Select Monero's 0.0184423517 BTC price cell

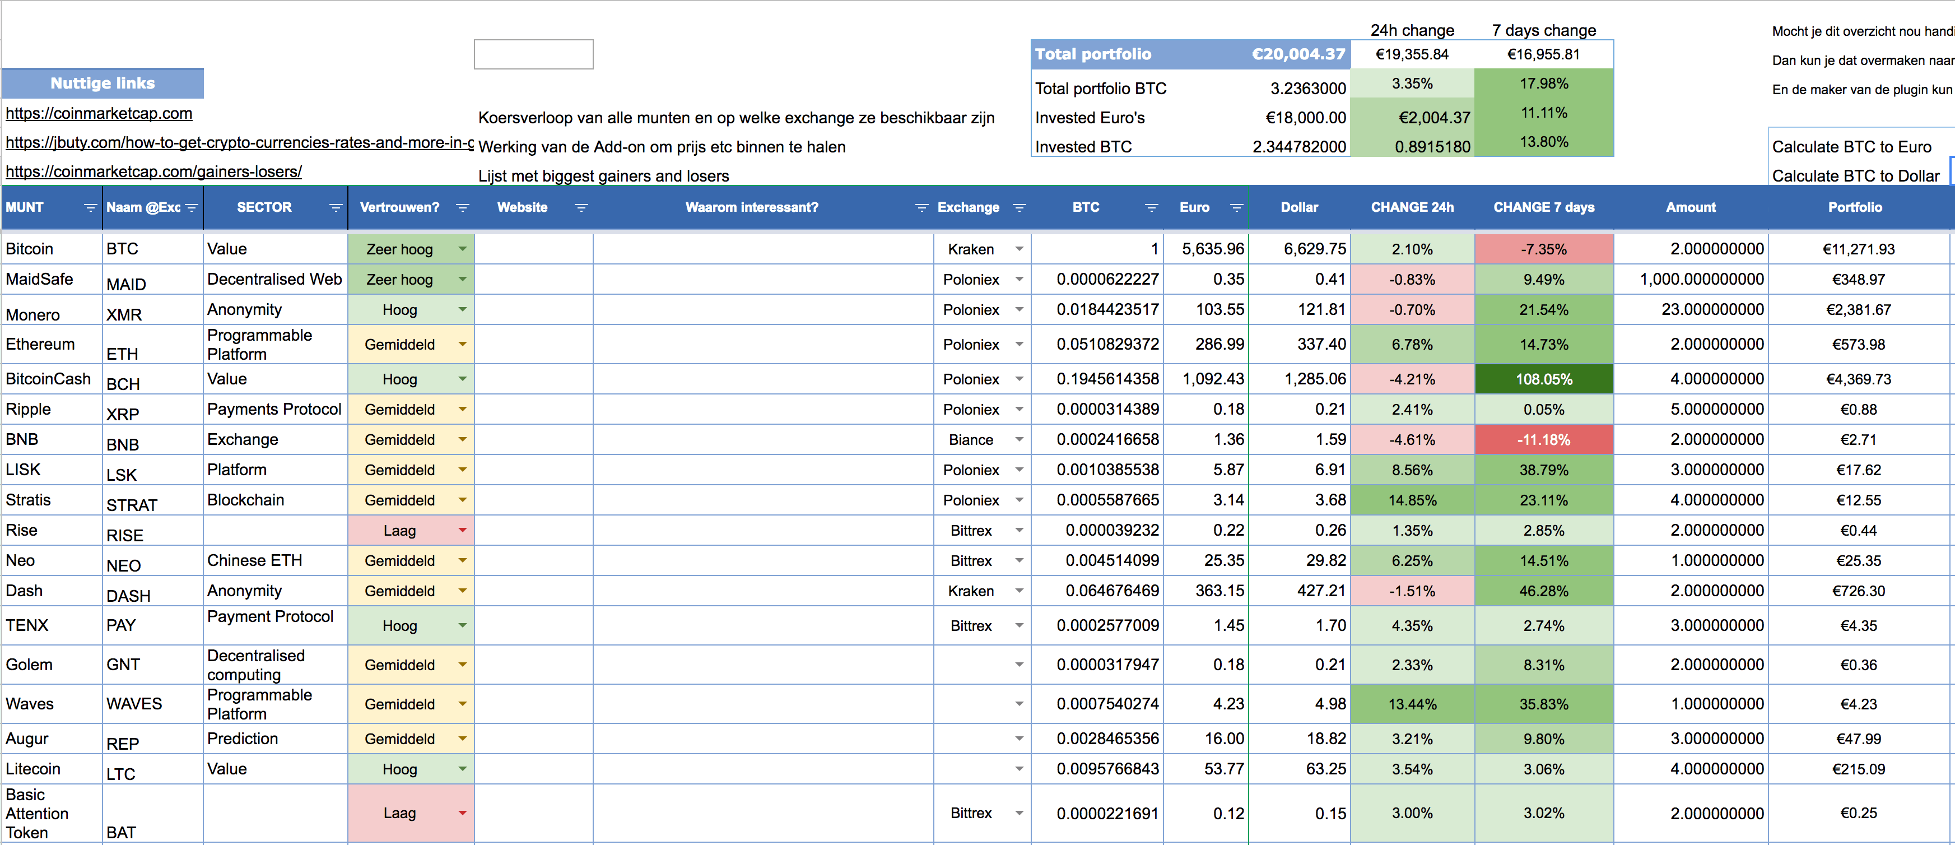[x=1097, y=310]
